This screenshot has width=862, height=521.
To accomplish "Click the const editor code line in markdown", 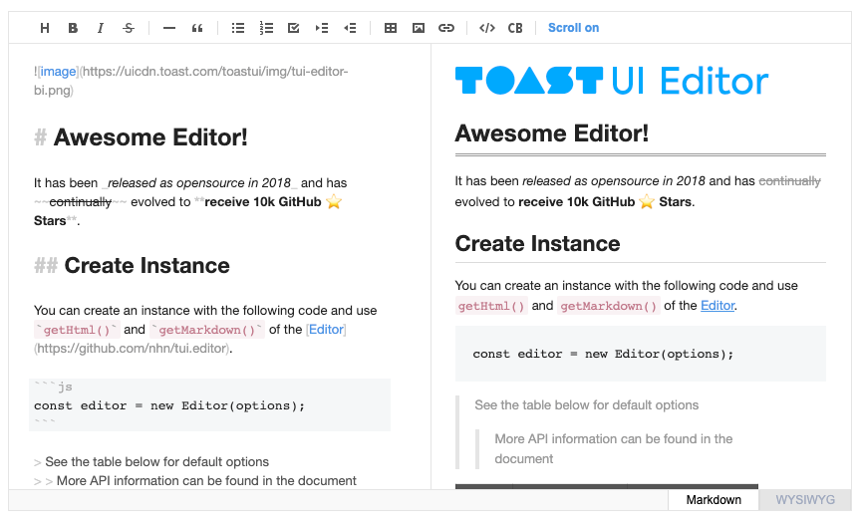I will [x=169, y=405].
